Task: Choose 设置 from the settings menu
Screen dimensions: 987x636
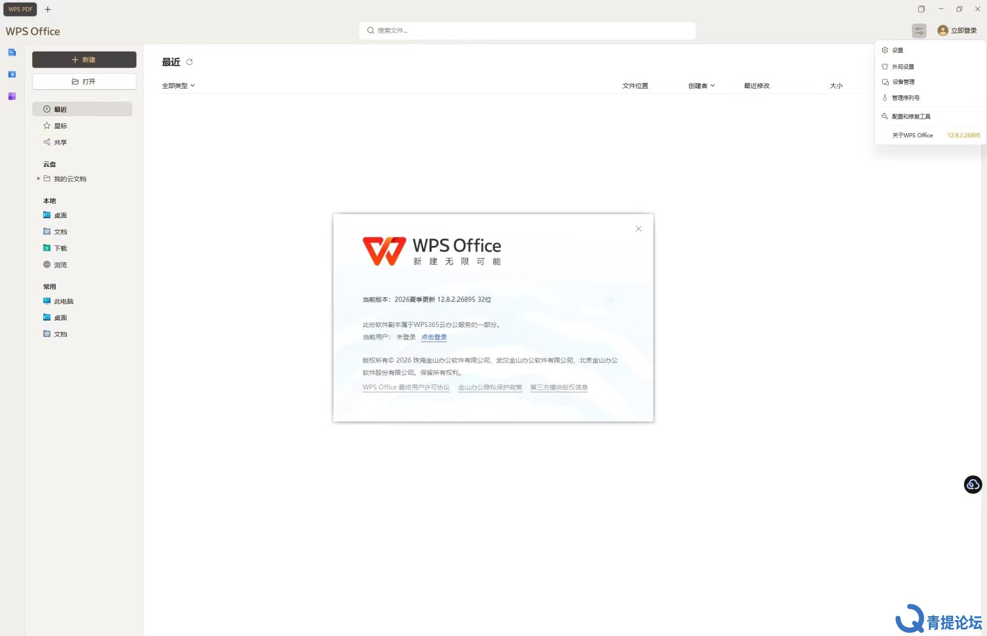Action: (930, 50)
